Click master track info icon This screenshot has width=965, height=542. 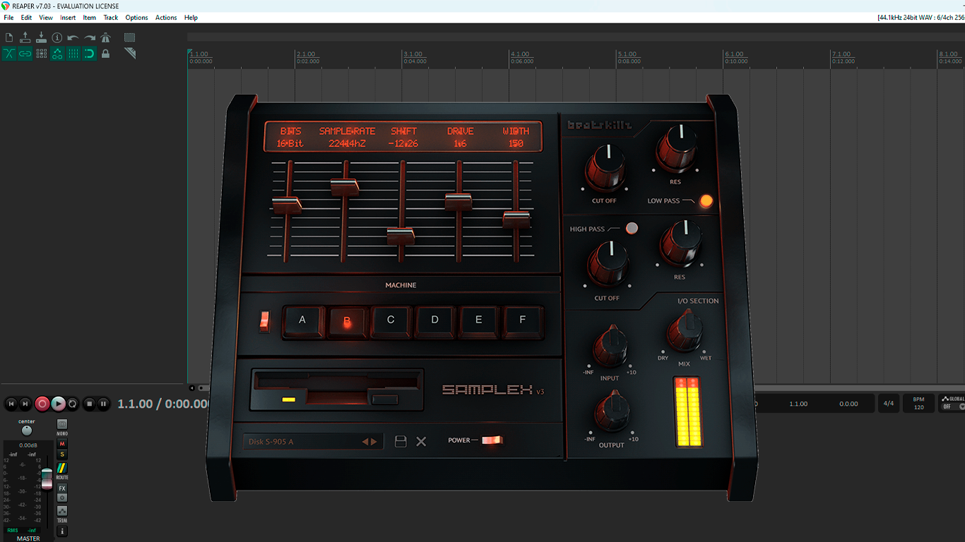[62, 531]
